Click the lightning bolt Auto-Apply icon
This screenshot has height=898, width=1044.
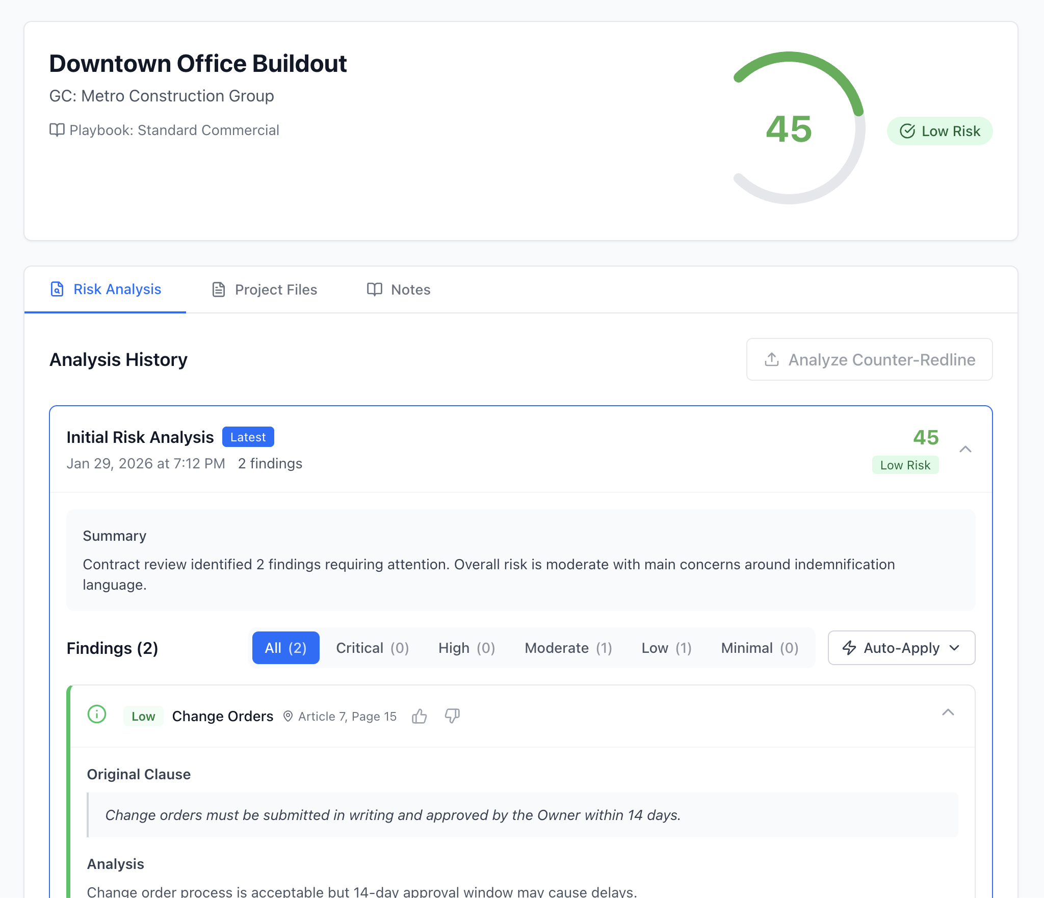(x=849, y=648)
